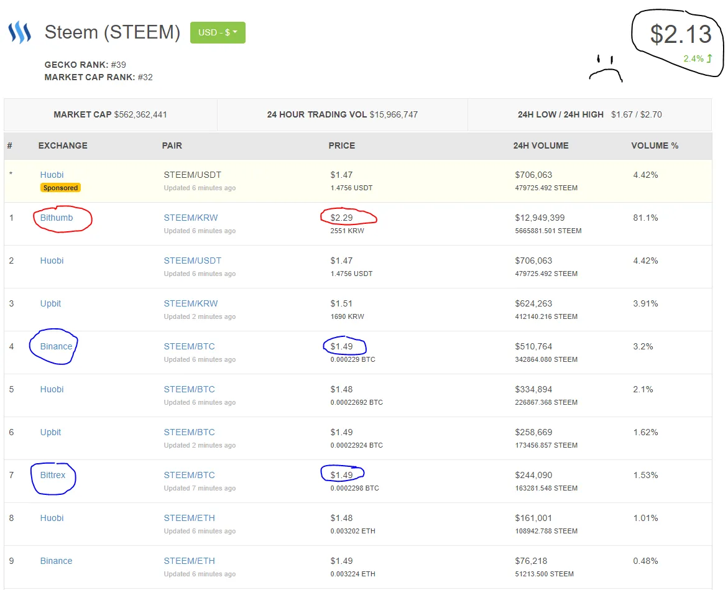Open the USD - $ currency dropdown
Image resolution: width=728 pixels, height=590 pixels.
(x=218, y=32)
